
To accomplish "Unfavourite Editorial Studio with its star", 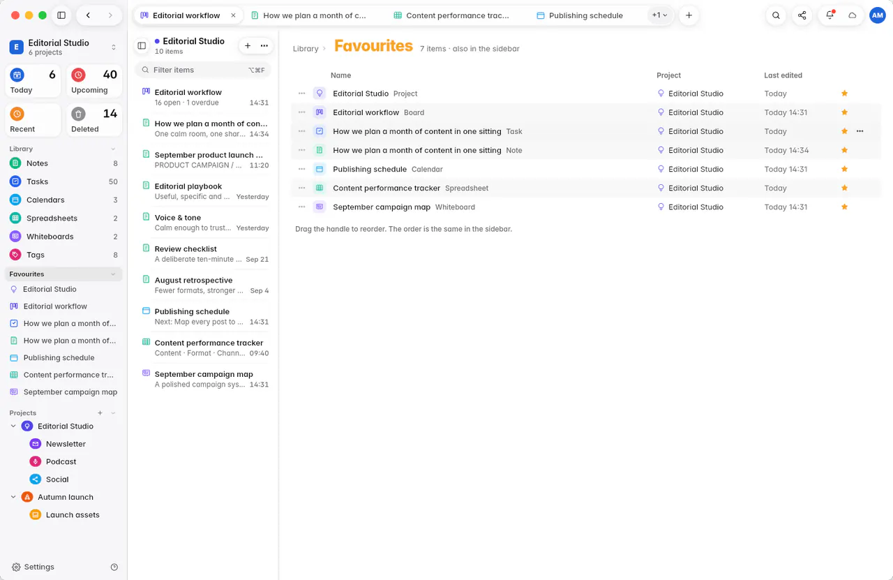I will pos(844,94).
